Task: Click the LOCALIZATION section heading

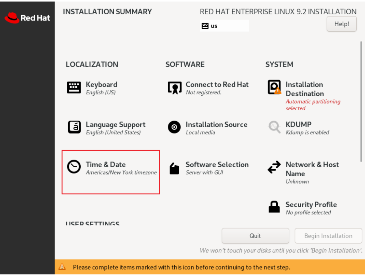Action: [92, 64]
